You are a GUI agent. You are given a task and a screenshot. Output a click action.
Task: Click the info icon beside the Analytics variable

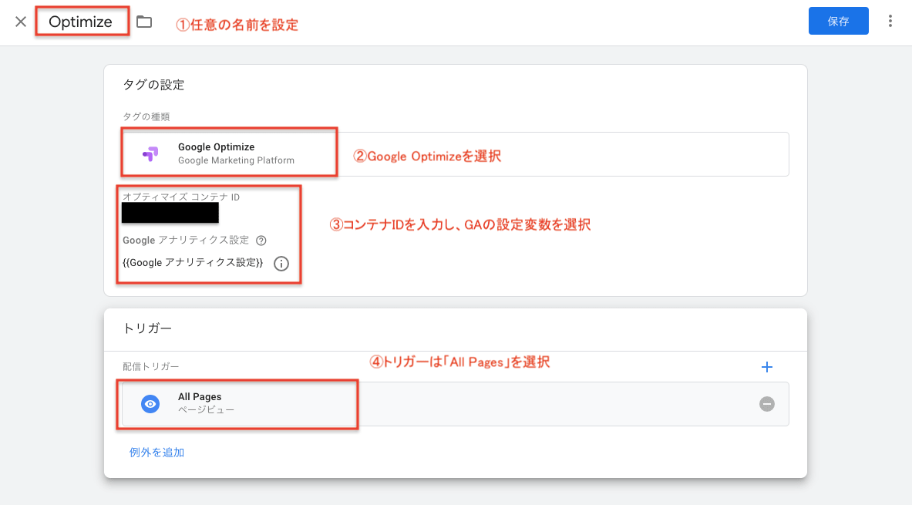pos(281,264)
